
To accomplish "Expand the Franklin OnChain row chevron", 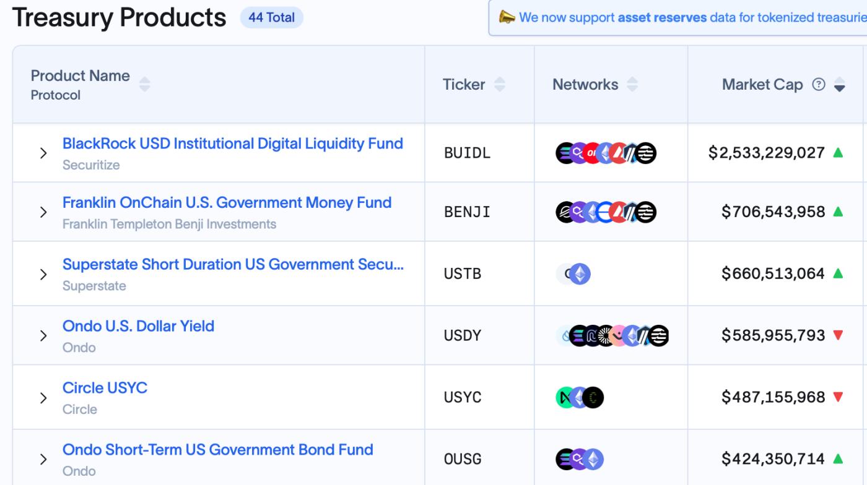I will click(43, 212).
